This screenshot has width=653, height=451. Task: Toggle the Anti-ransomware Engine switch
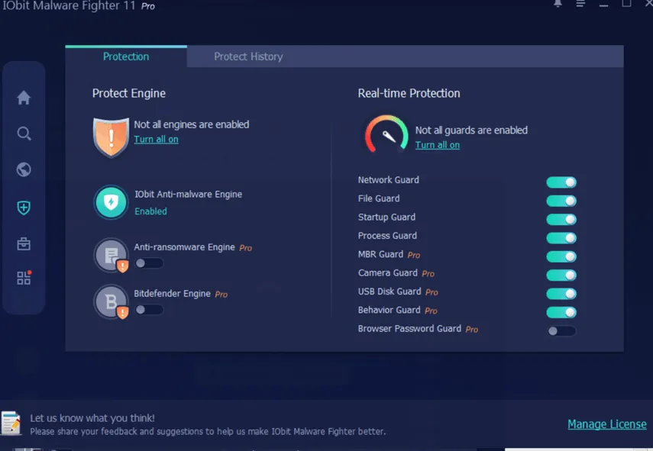click(x=150, y=262)
